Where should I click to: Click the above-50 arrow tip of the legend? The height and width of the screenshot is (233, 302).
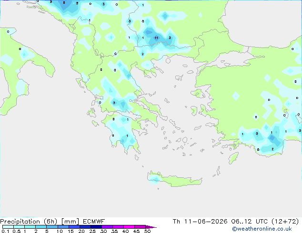pyautogui.click(x=151, y=227)
